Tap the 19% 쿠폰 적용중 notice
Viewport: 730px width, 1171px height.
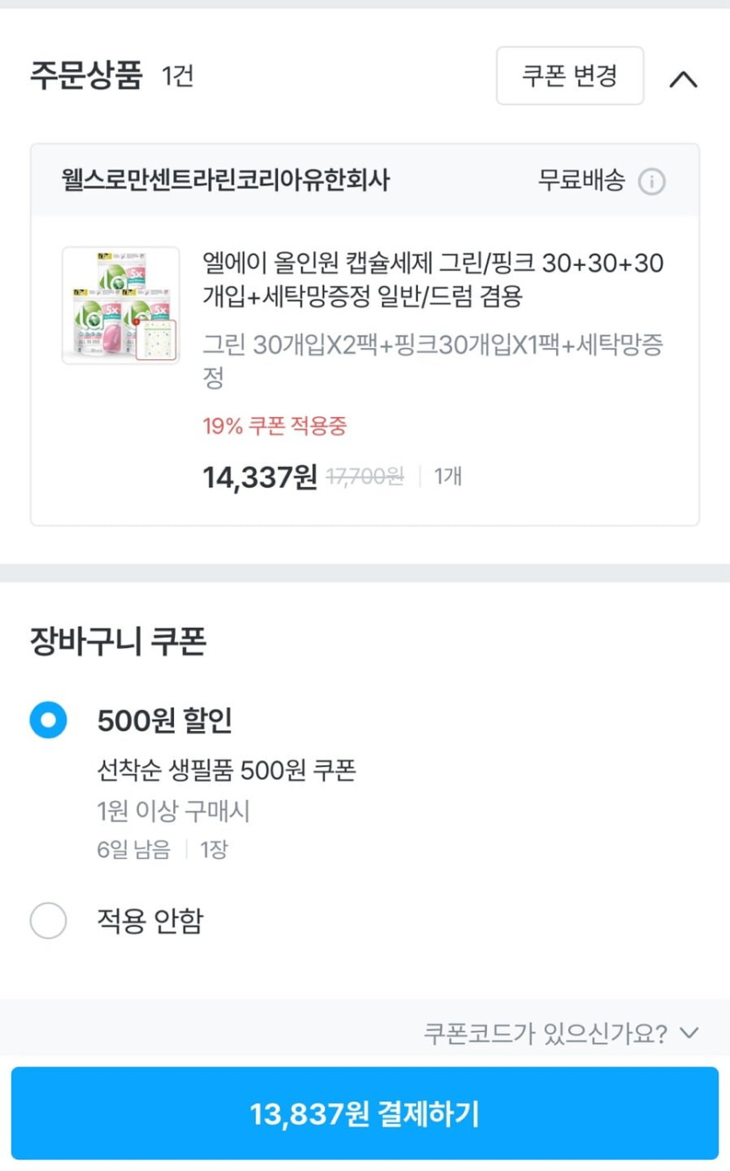tap(275, 426)
